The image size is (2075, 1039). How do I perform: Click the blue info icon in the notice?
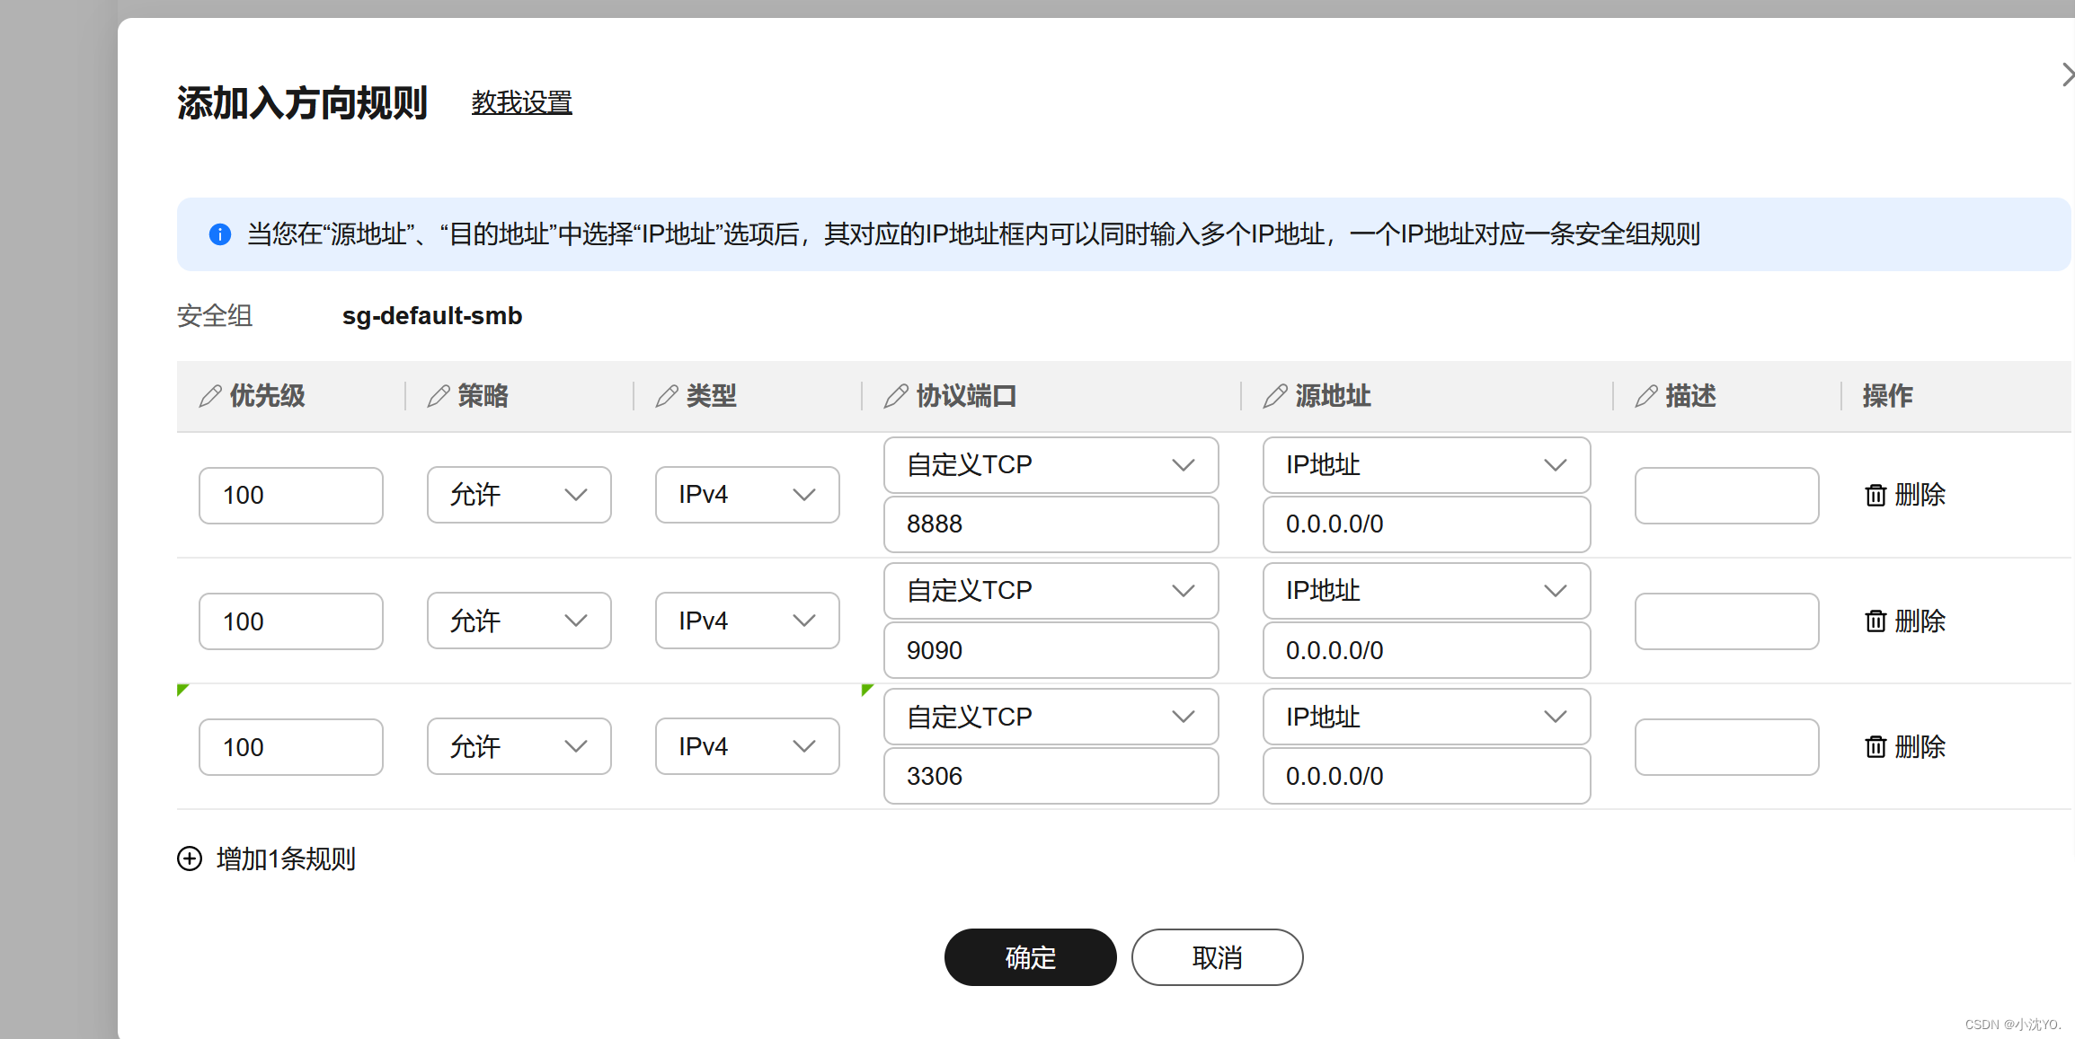click(220, 234)
